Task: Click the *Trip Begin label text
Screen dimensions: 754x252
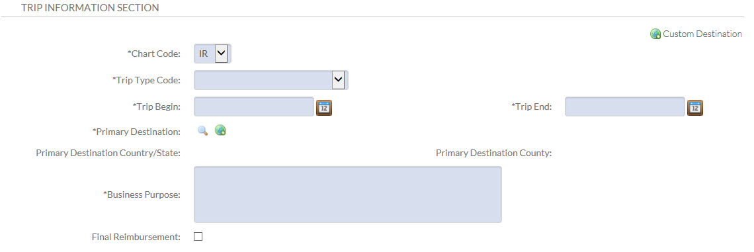Action: click(157, 106)
